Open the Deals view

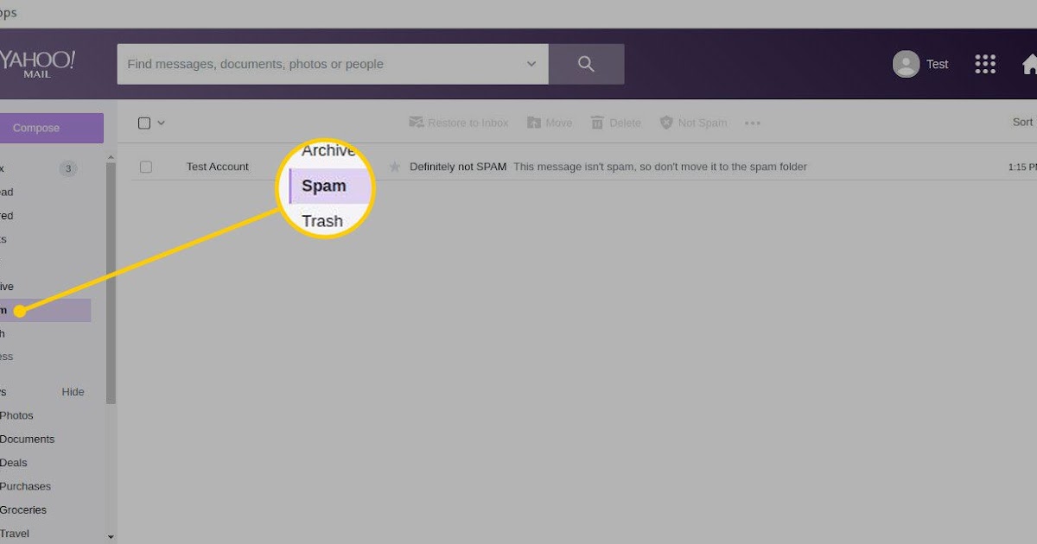click(x=14, y=463)
